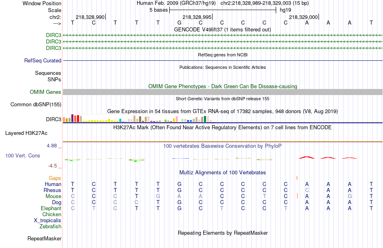Click the Sequences label in Publications track
Viewport: 383px width, 248px height.
48,73
